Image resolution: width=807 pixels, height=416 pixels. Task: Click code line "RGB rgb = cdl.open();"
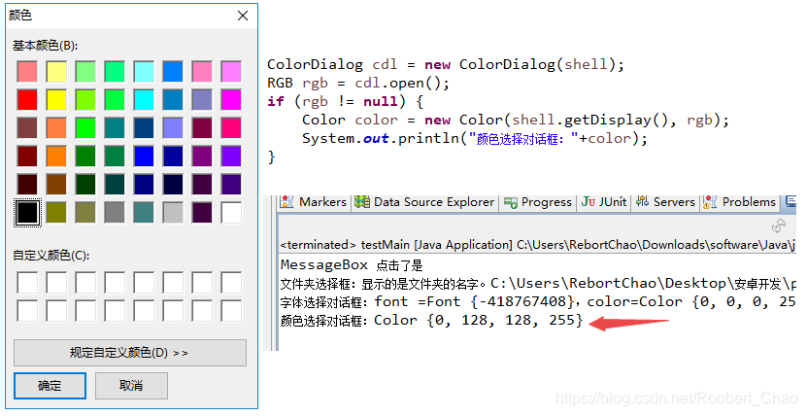[x=358, y=83]
